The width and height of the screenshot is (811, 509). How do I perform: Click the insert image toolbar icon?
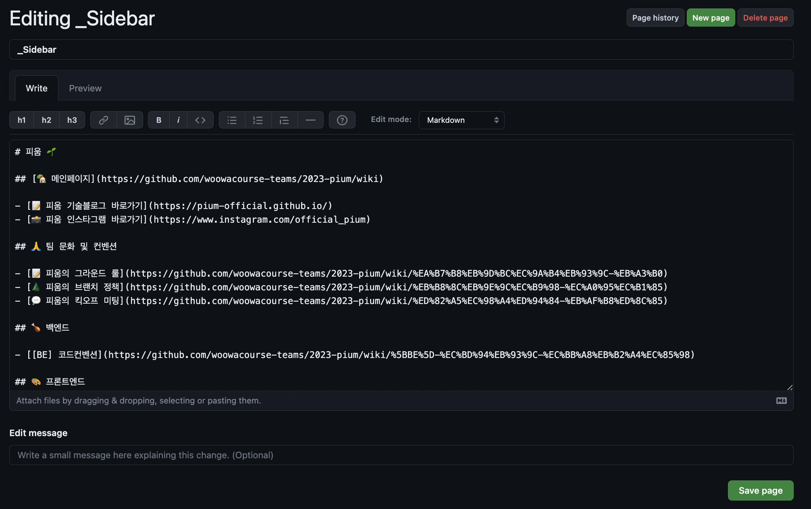pyautogui.click(x=130, y=120)
